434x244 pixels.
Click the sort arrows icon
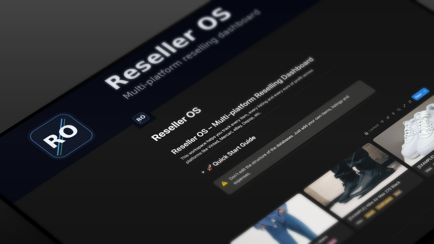click(x=388, y=117)
